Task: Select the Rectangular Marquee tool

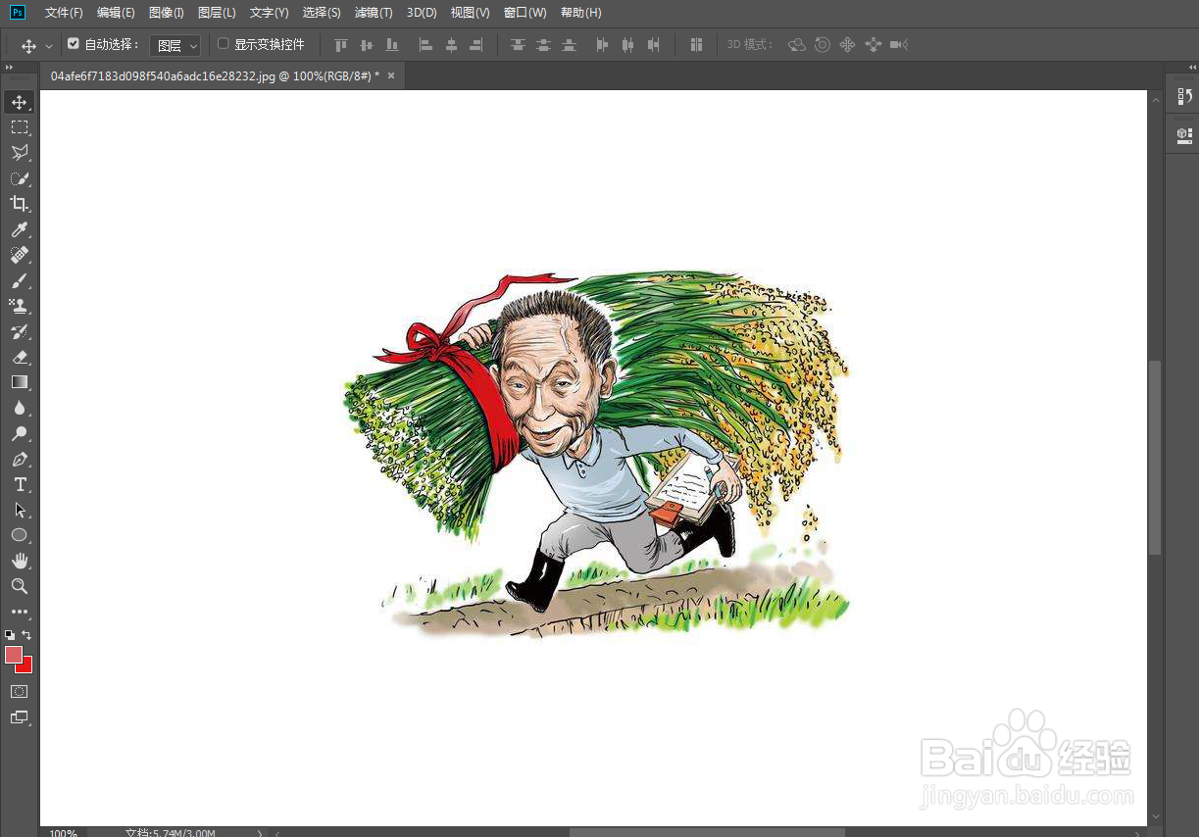Action: (x=20, y=127)
